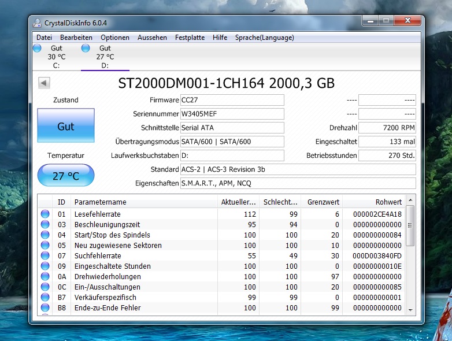Viewport: 452px width, 341px height.
Task: Select the C: drive tab at 30 °C
Action: coord(57,57)
